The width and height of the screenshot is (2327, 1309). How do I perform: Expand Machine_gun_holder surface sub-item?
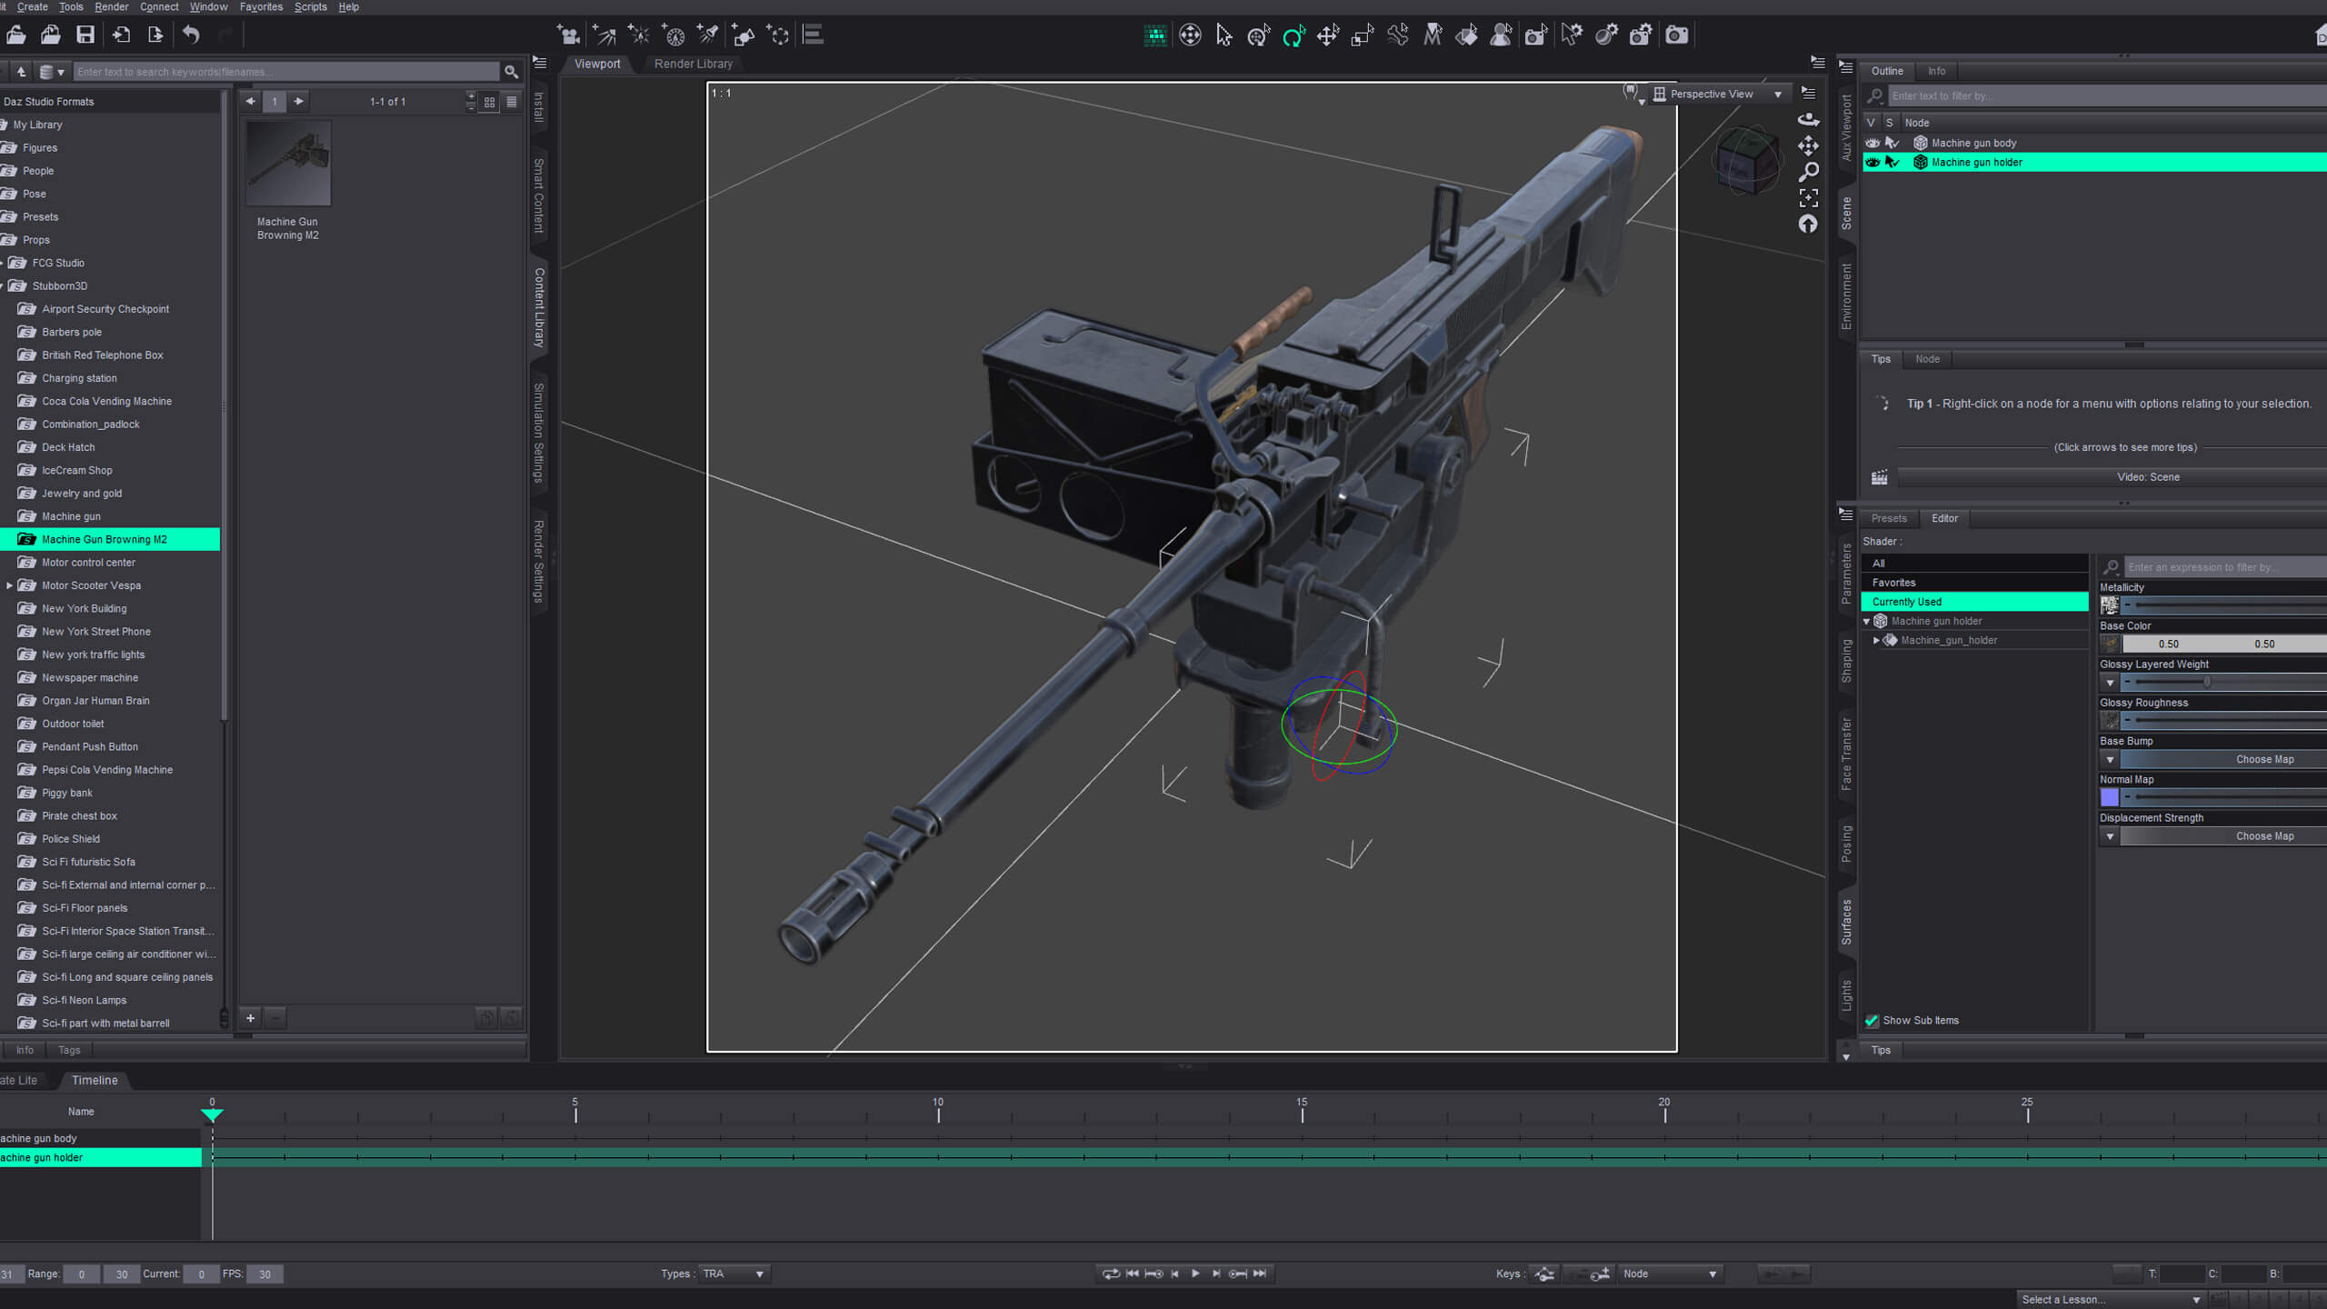[1876, 641]
